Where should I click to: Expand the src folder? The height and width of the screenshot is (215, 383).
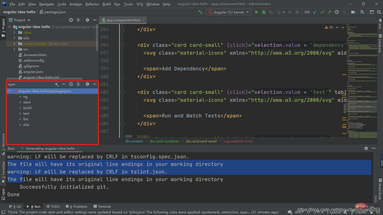click(14, 49)
